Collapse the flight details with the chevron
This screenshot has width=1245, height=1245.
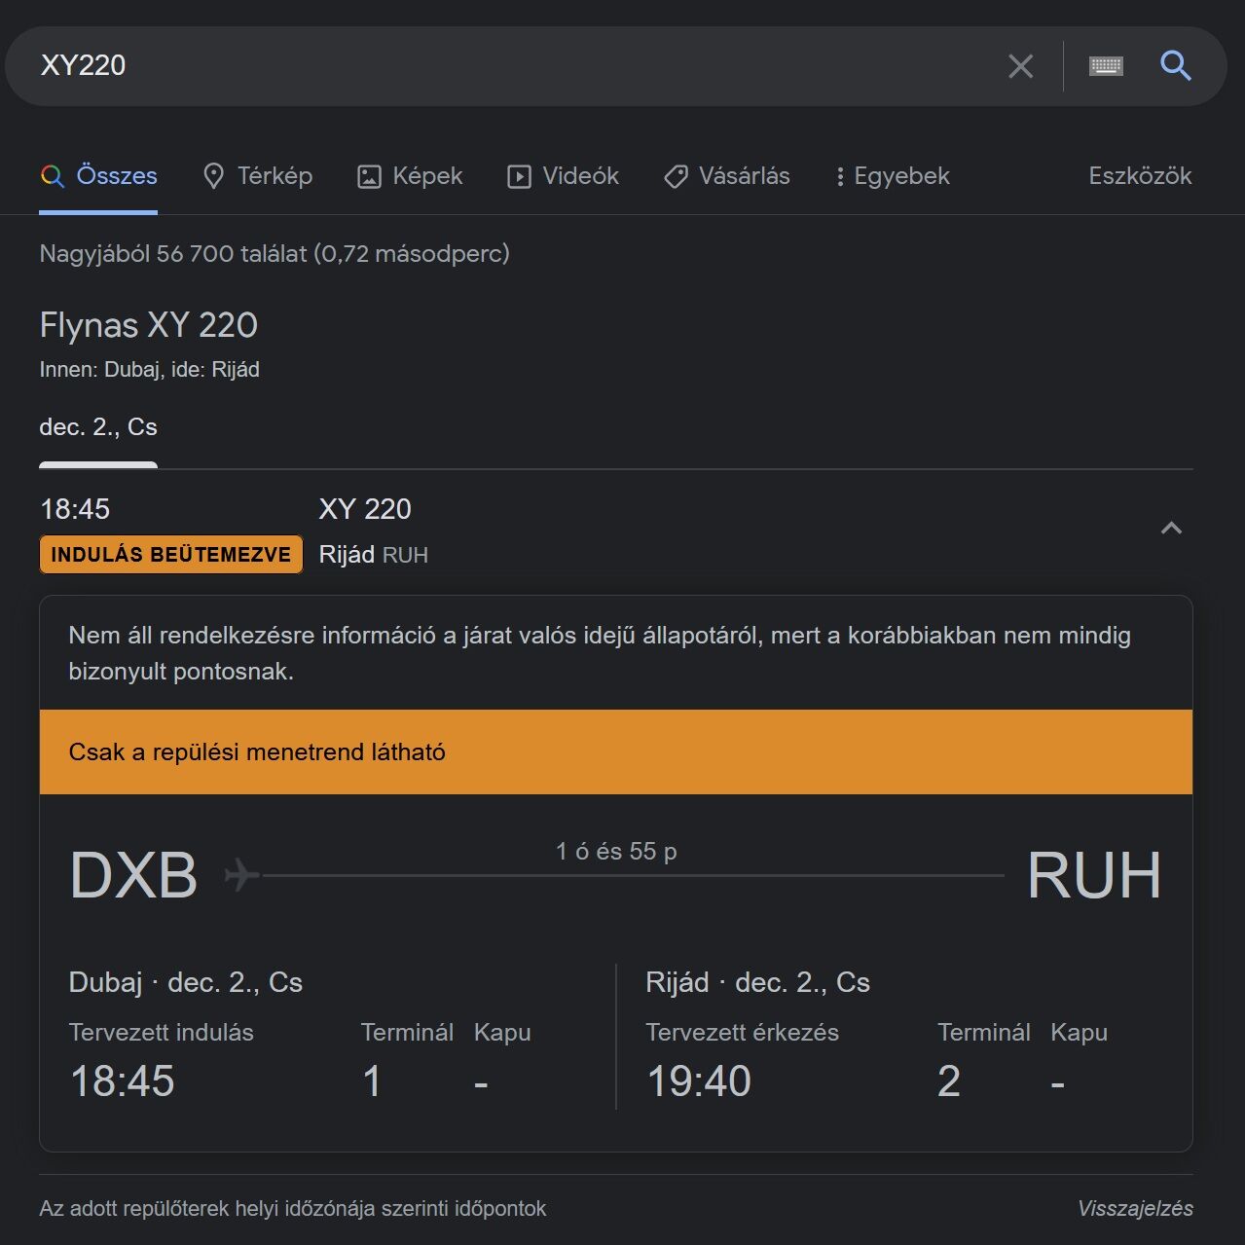click(x=1171, y=529)
